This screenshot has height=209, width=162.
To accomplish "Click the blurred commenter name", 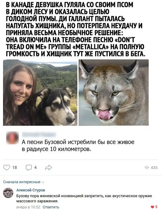I will pyautogui.click(x=39, y=135).
